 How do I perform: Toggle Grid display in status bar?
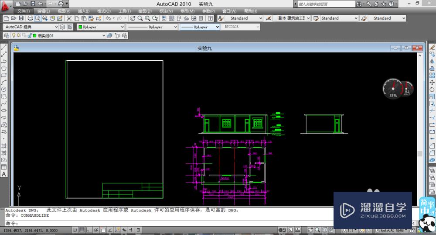pos(82,230)
